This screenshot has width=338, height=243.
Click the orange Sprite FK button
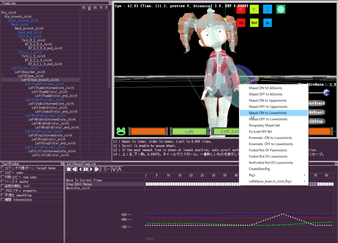pos(148,131)
